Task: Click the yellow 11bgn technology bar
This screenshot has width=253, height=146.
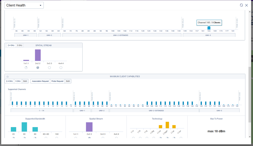Action: click(167, 125)
